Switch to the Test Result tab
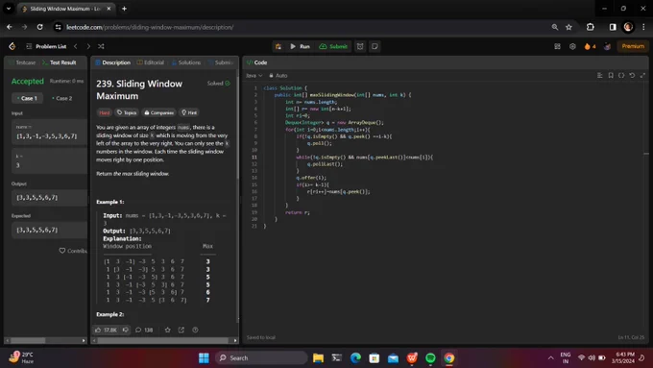 coord(60,62)
